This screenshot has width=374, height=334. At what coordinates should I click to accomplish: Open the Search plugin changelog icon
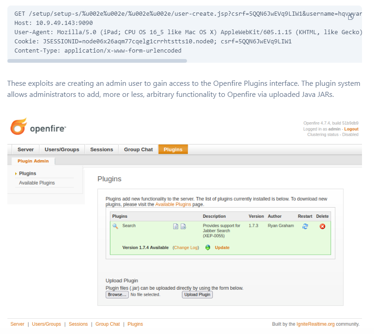183,226
